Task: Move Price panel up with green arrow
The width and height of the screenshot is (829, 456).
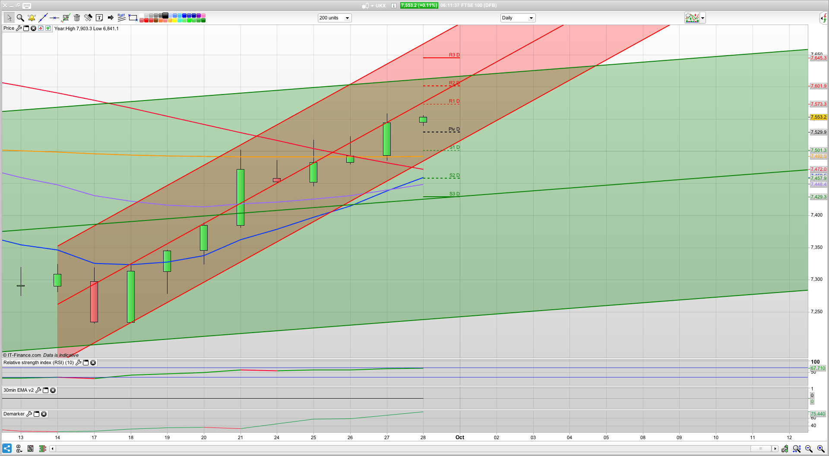Action: tap(48, 28)
